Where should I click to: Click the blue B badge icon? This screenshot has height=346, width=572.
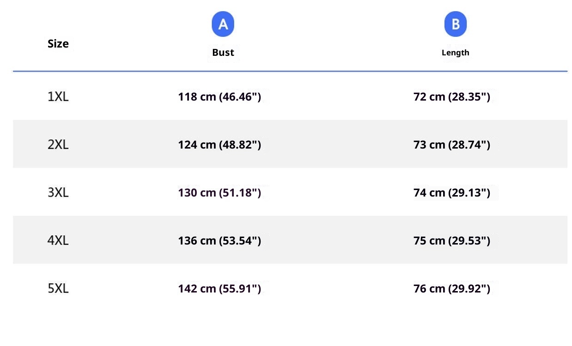click(456, 24)
